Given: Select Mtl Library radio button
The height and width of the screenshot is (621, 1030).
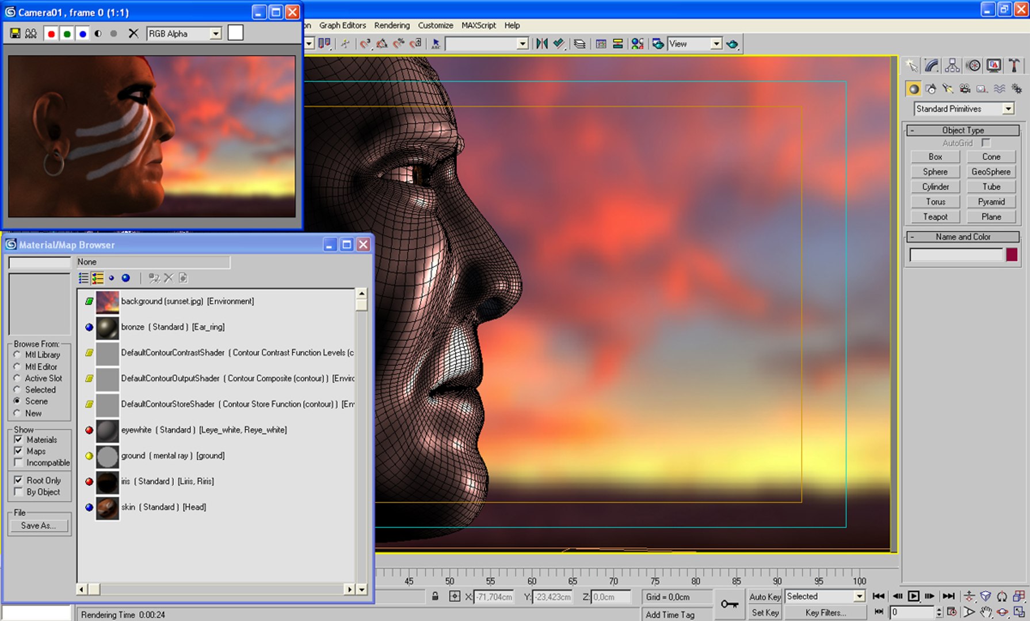Looking at the screenshot, I should click(17, 355).
